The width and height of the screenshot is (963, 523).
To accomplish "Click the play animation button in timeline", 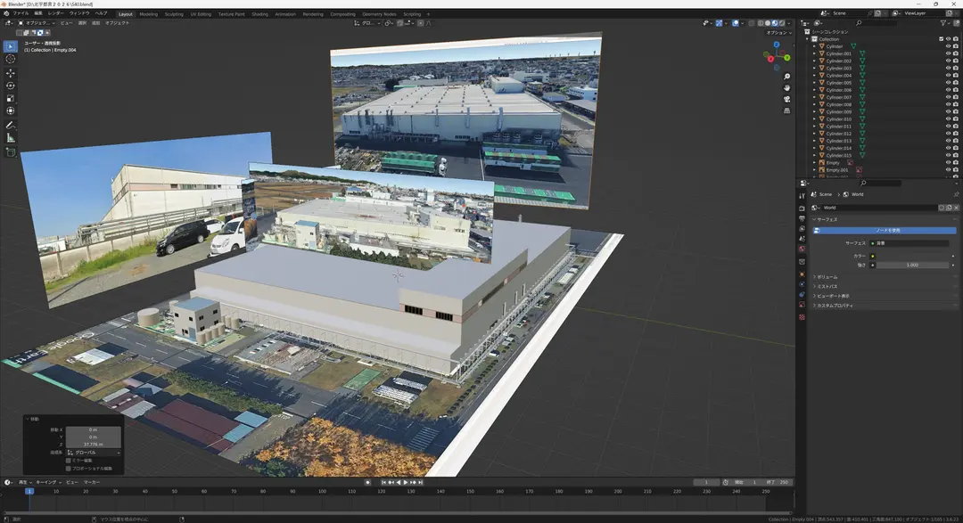I will point(406,483).
